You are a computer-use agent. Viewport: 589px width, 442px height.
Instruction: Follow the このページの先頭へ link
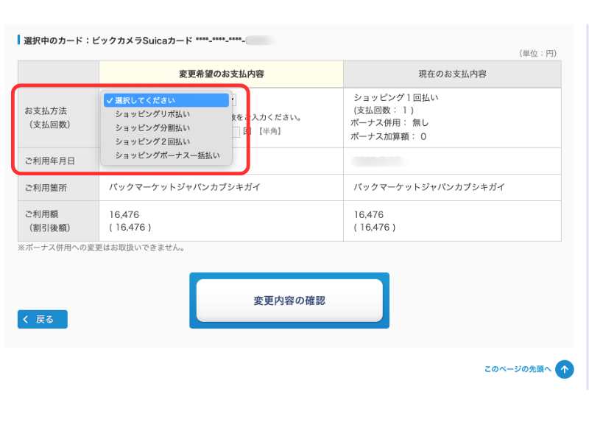[x=517, y=369]
